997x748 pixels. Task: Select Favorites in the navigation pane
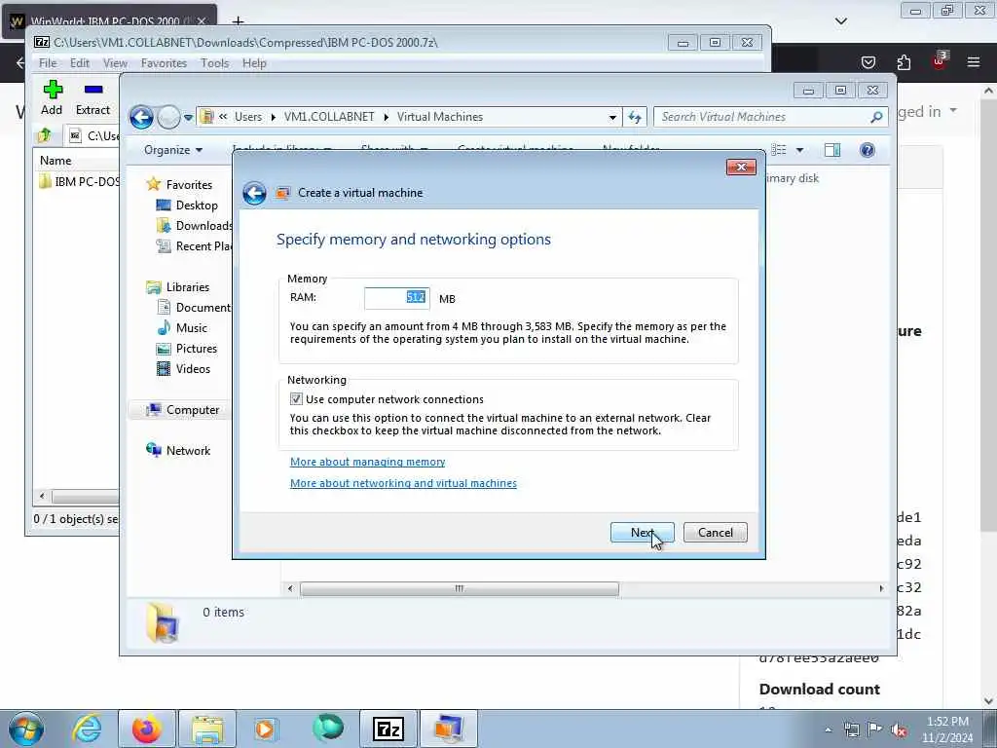[x=189, y=184]
